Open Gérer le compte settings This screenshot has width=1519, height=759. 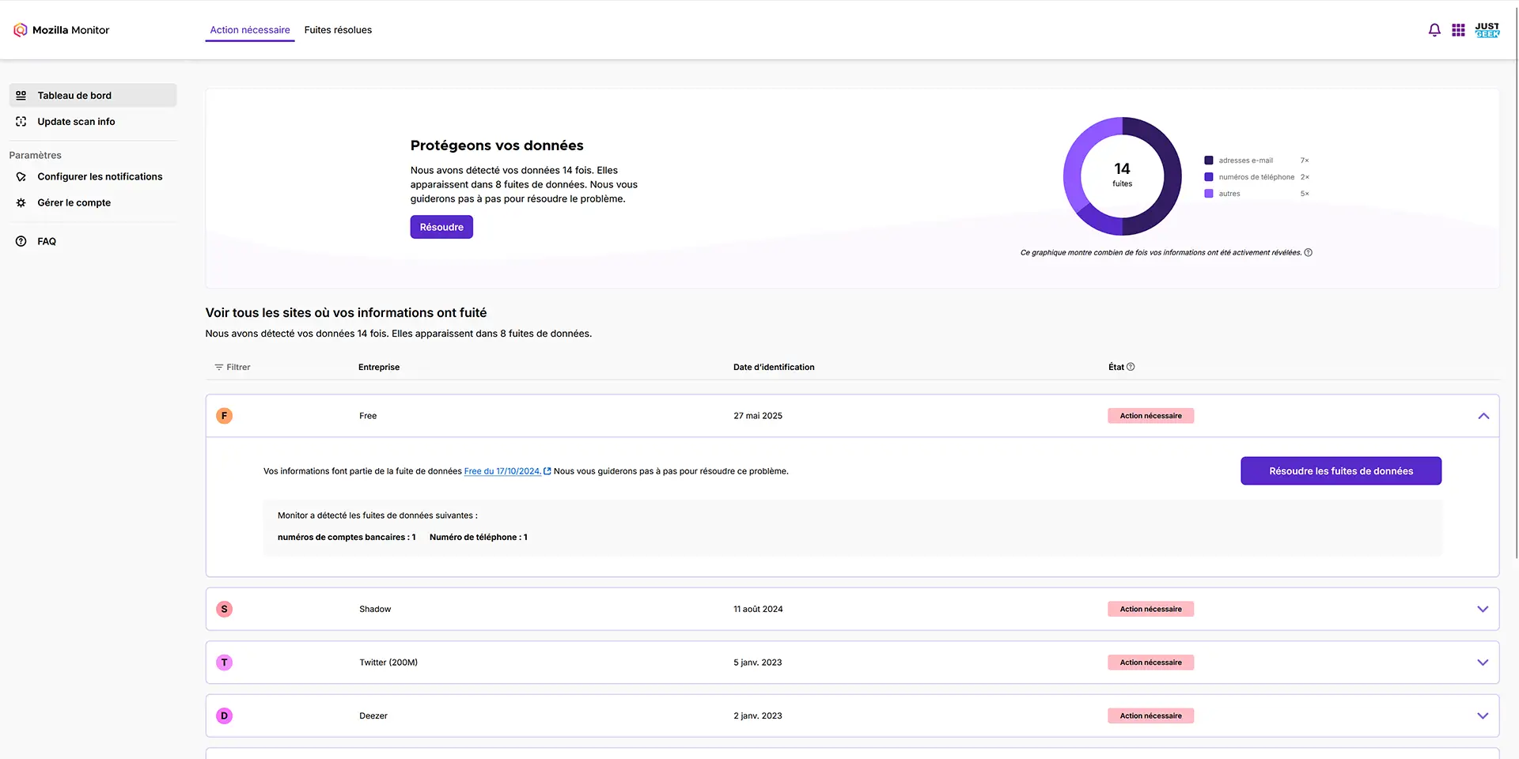tap(93, 203)
